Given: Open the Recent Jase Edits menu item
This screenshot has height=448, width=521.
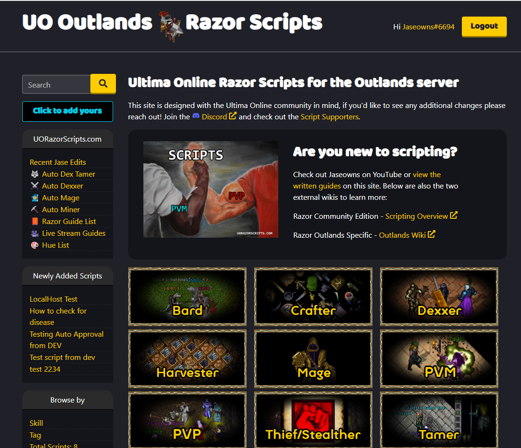Looking at the screenshot, I should pyautogui.click(x=58, y=162).
